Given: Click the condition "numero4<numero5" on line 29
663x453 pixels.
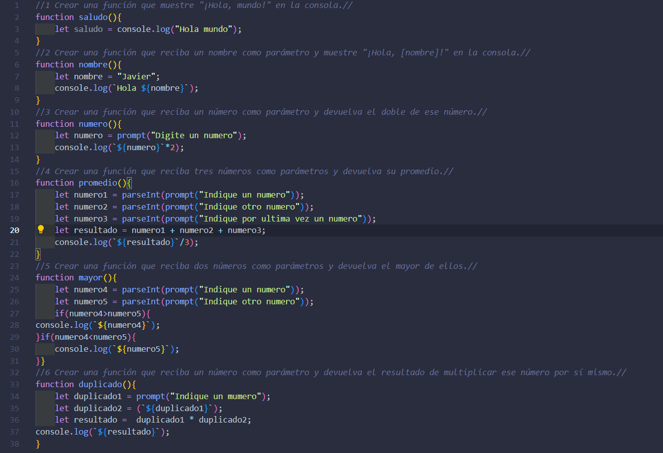Looking at the screenshot, I should (91, 337).
